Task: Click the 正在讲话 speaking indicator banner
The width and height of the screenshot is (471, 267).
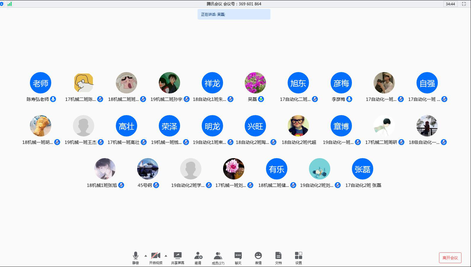Action: tap(234, 14)
